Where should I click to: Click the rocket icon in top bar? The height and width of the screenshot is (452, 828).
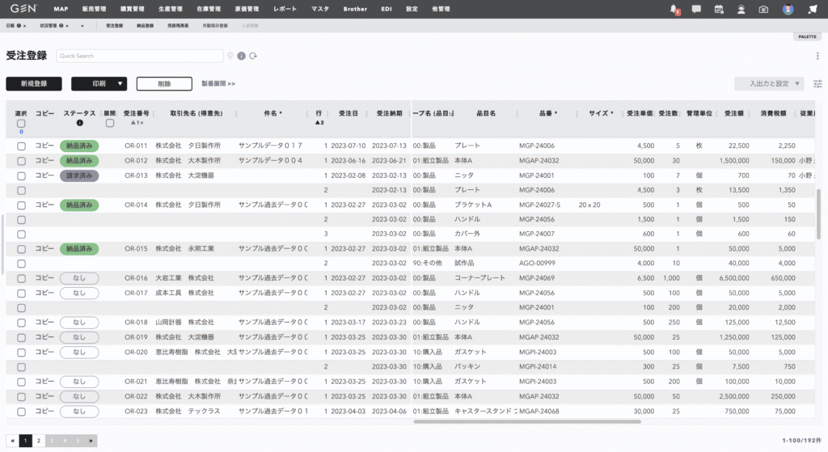pyautogui.click(x=813, y=9)
